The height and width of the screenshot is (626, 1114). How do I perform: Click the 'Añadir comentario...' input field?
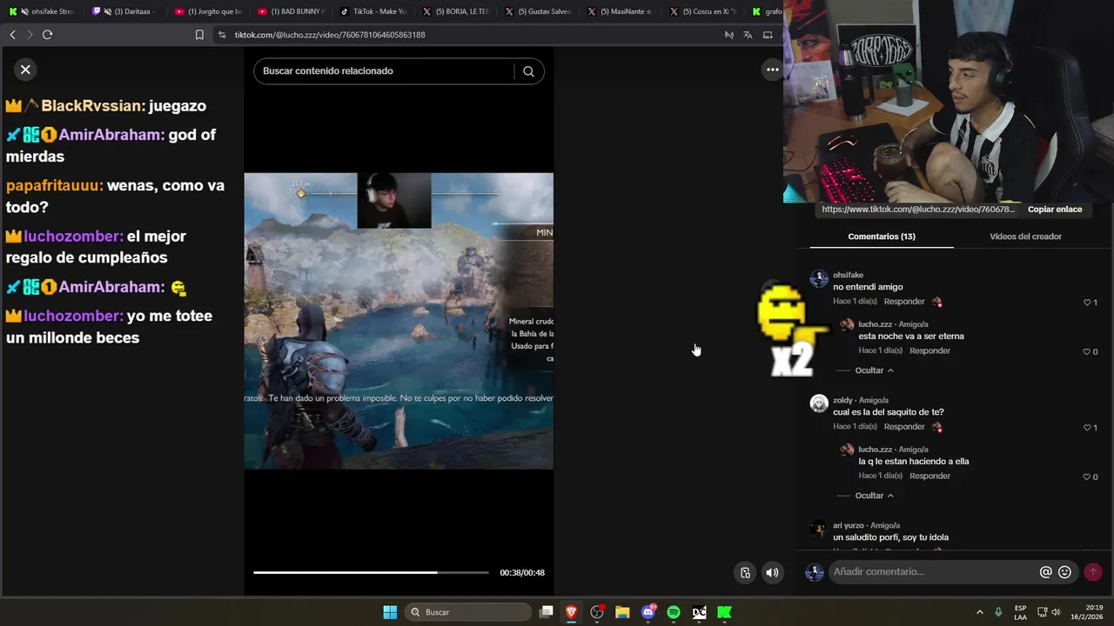pyautogui.click(x=931, y=572)
